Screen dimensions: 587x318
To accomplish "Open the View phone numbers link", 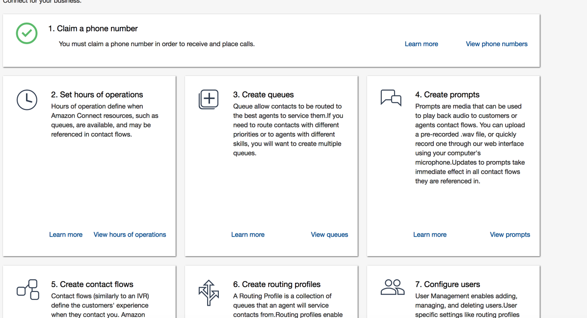I will point(496,44).
